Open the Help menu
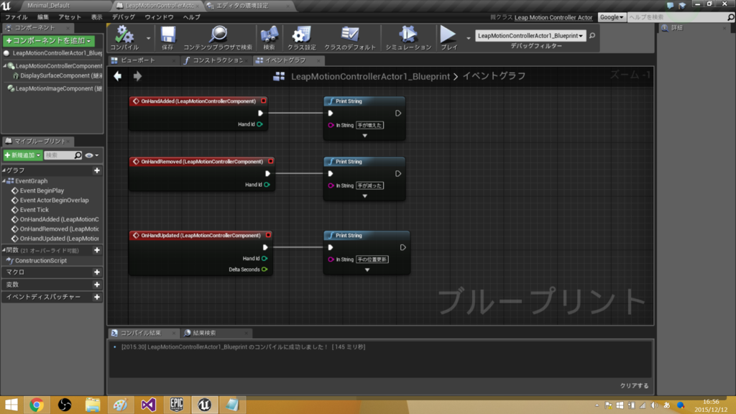736x414 pixels. click(x=191, y=17)
